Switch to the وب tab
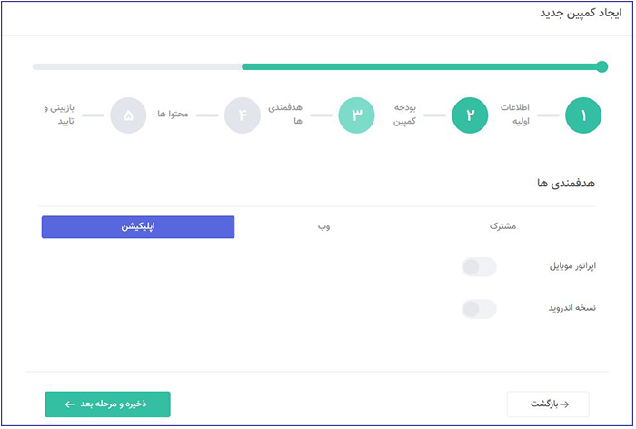Viewport: 636px width, 429px height. [x=323, y=226]
